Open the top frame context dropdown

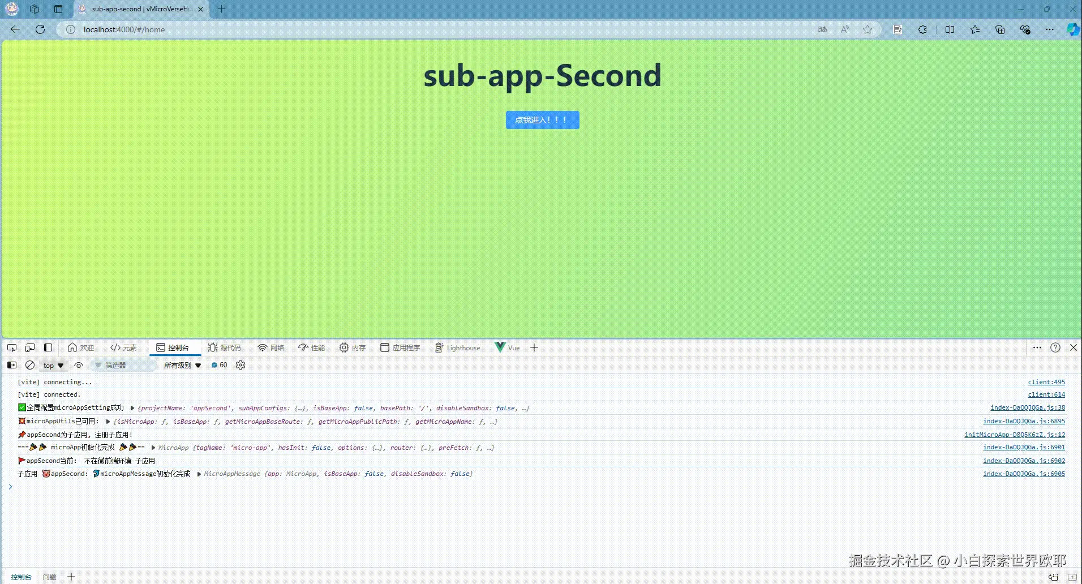53,365
